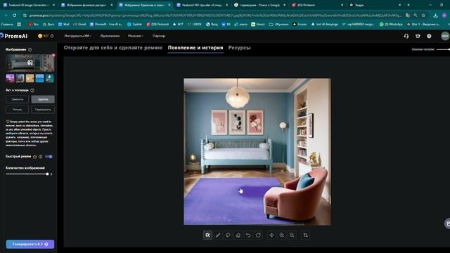Switch to Поколение и история tab

195,48
